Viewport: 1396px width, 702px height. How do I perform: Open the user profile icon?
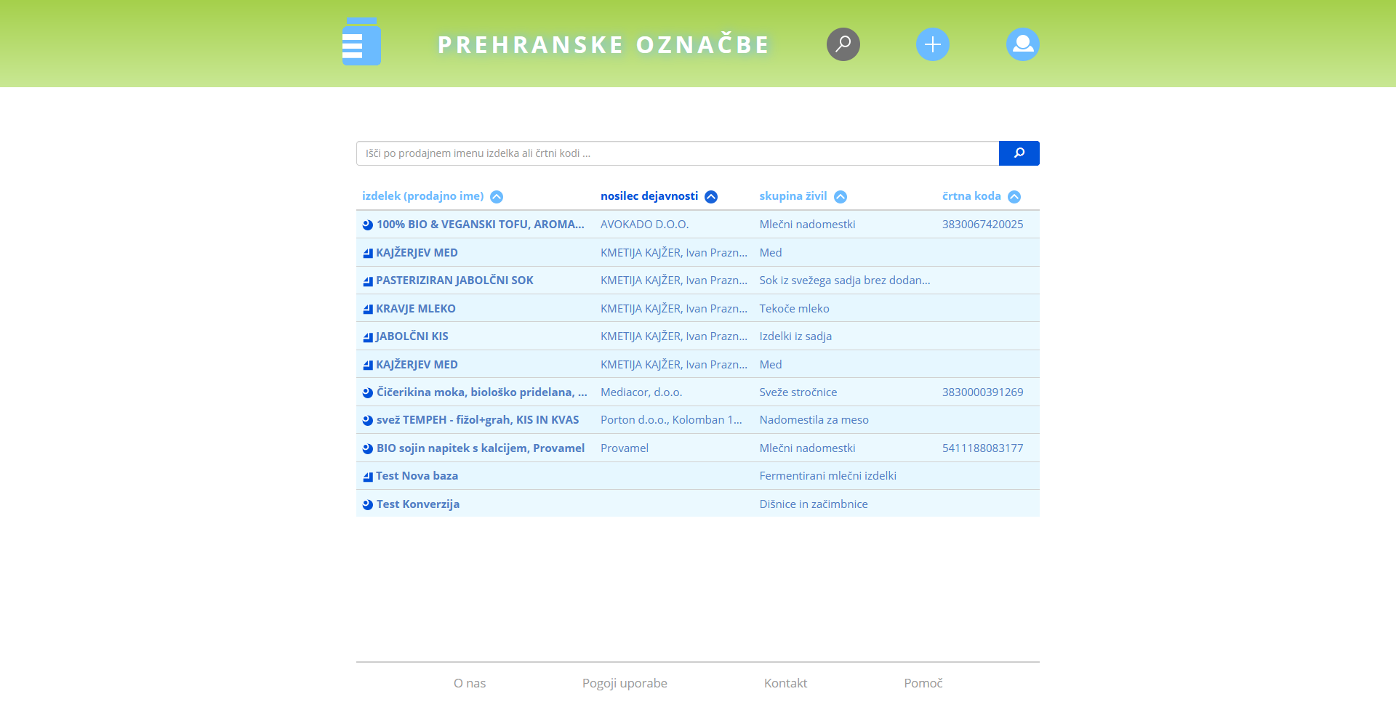[x=1022, y=44]
